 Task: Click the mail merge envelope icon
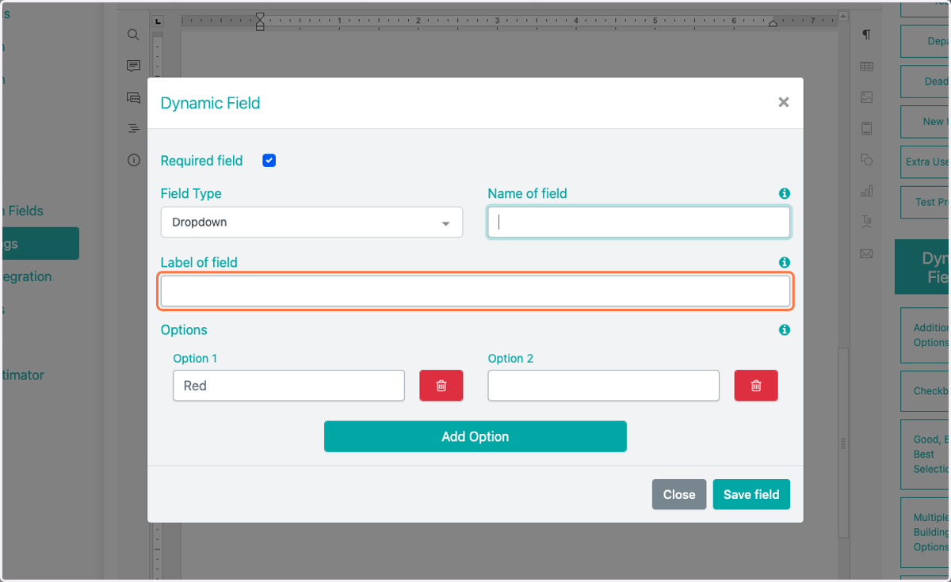(x=866, y=253)
